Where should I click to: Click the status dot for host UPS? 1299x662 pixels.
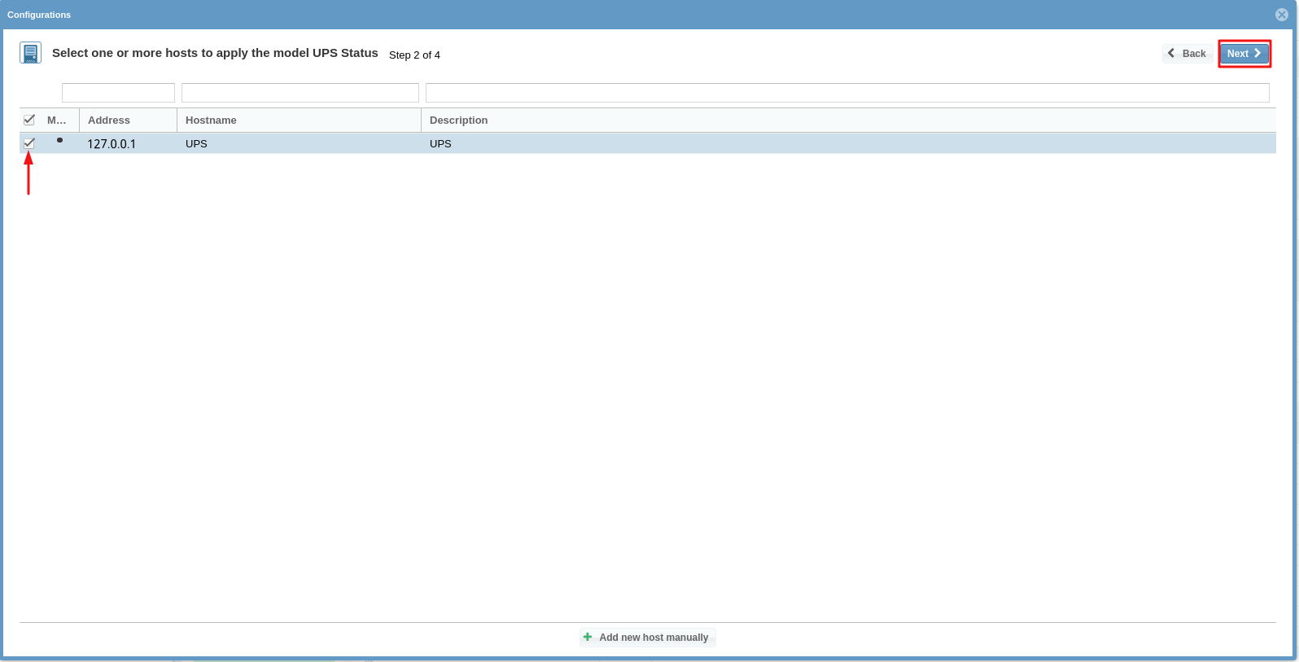click(x=59, y=141)
